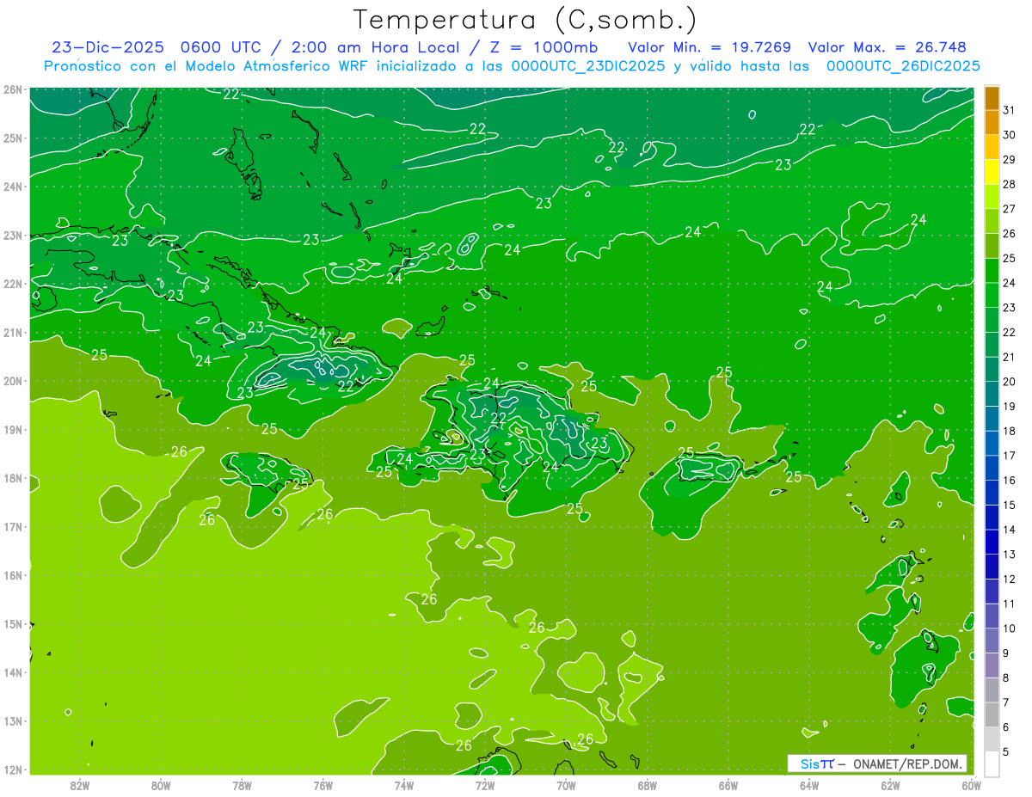The width and height of the screenshot is (1032, 797).
Task: Click the "22N" latitude axis label
Action: point(12,284)
